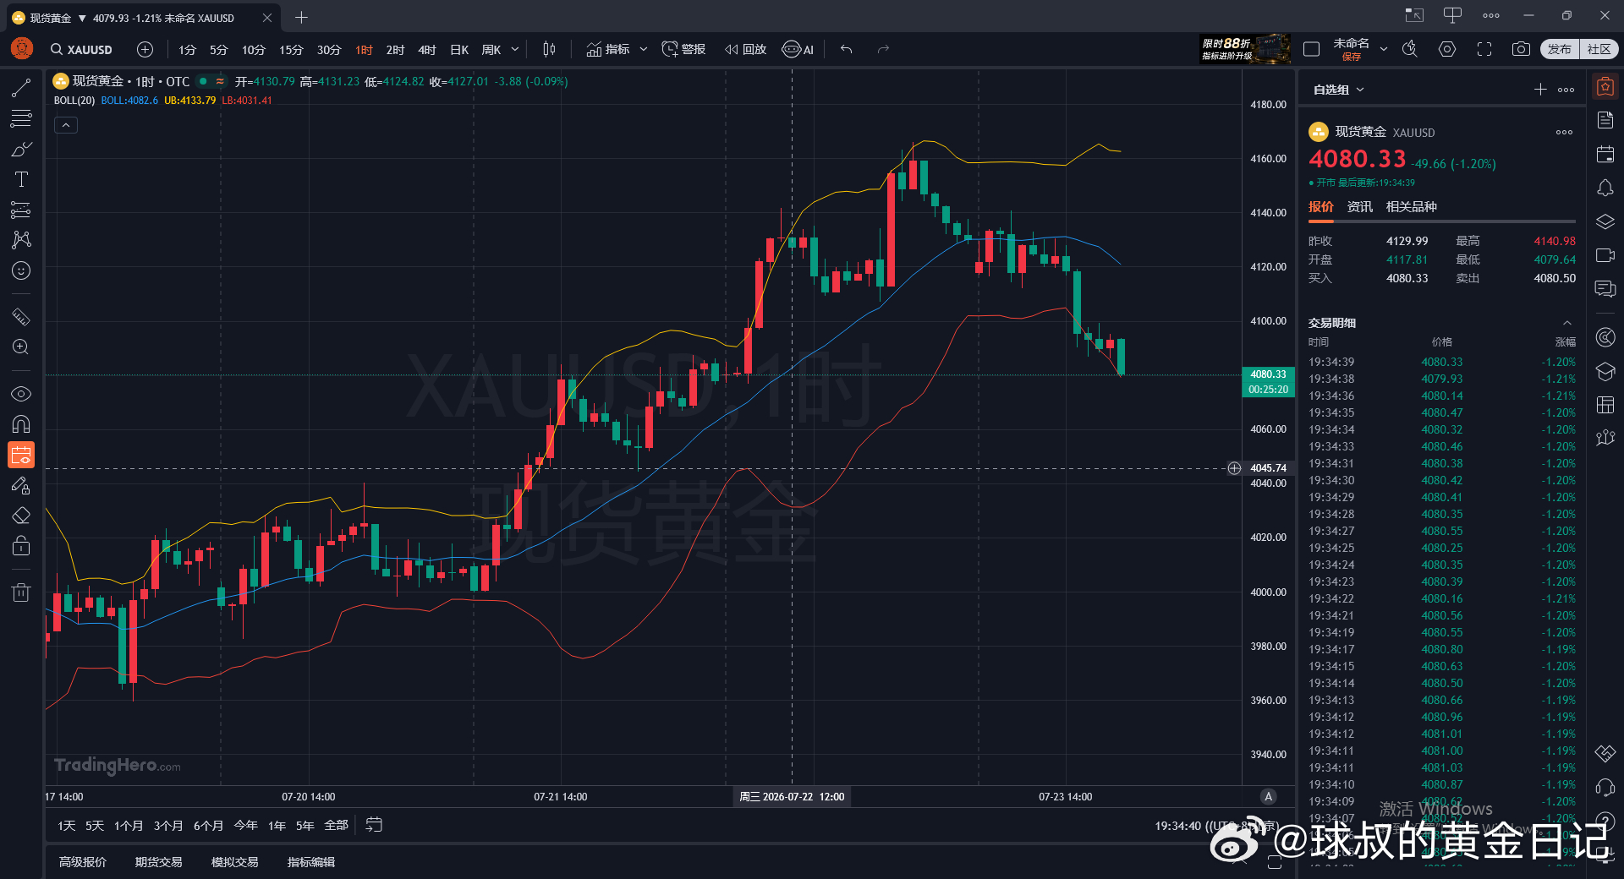Expand the 未命名 layout dropdown
The height and width of the screenshot is (879, 1624).
pyautogui.click(x=1384, y=49)
